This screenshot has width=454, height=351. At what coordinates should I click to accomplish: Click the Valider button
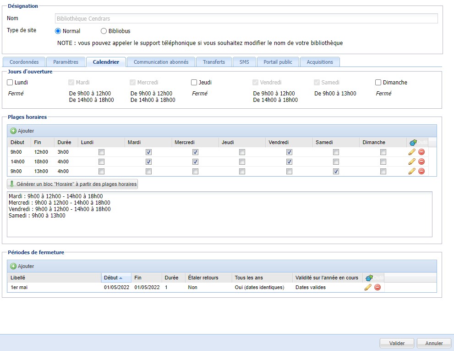(x=396, y=343)
